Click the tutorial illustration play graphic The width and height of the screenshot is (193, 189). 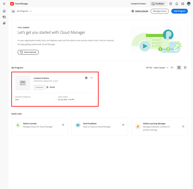(145, 46)
